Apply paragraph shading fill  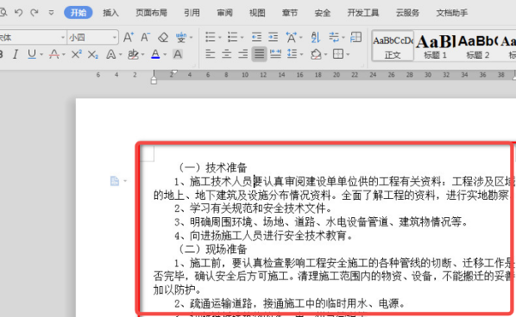(316, 54)
